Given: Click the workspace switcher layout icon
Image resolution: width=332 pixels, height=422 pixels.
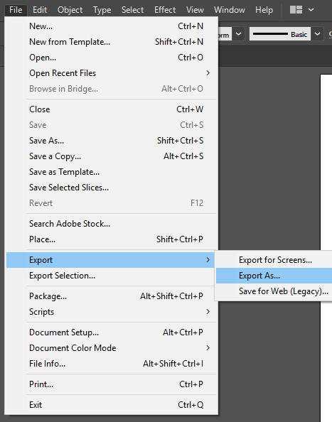Looking at the screenshot, I should click(x=296, y=10).
